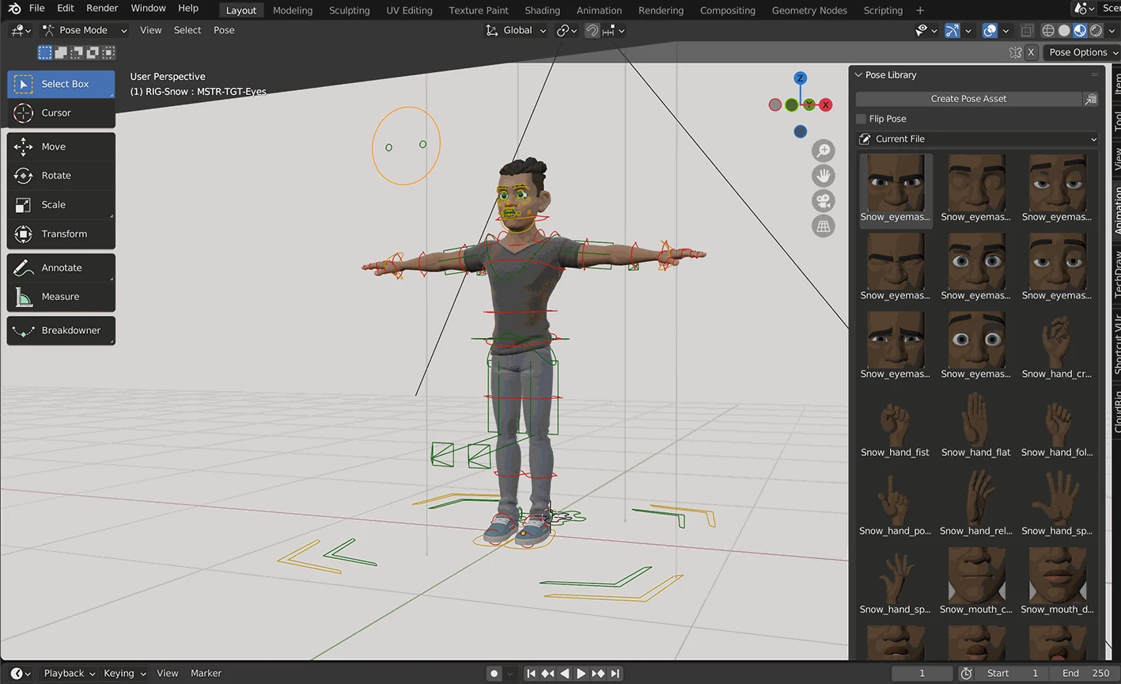Expand the Pose Options dropdown

click(x=1082, y=52)
